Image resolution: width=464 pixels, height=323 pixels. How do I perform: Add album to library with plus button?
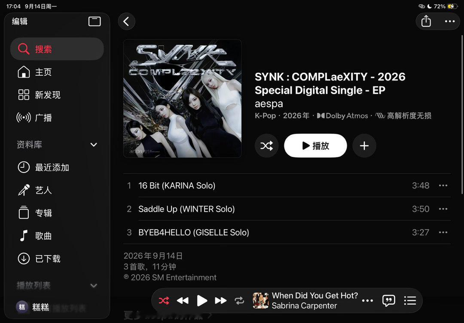pyautogui.click(x=364, y=145)
